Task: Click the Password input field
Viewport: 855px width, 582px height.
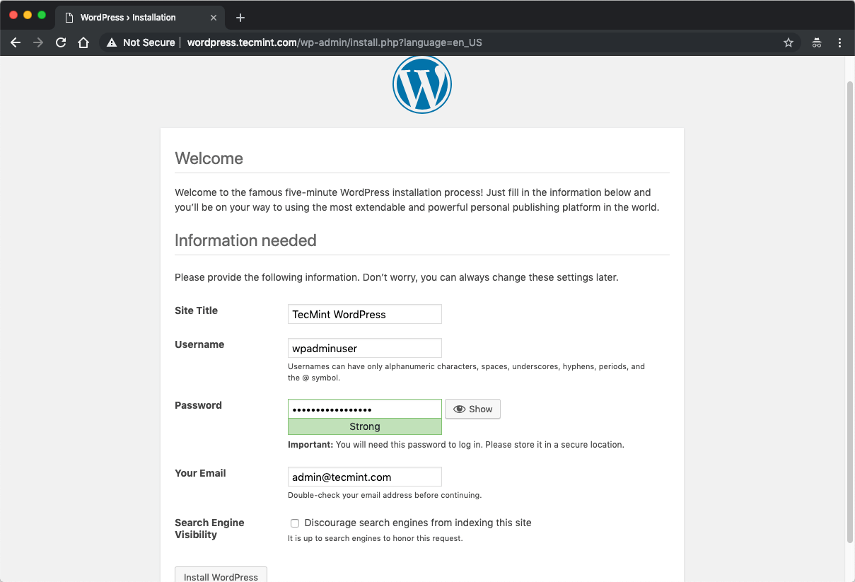Action: [x=365, y=409]
